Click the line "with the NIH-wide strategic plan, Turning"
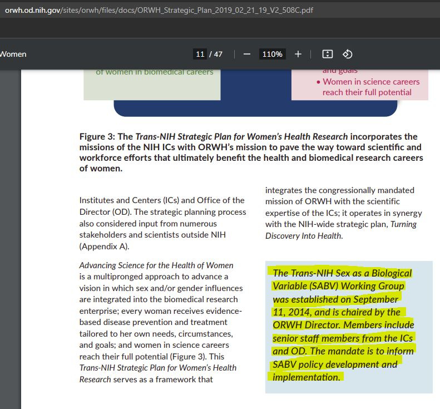The width and height of the screenshot is (440, 409). pos(341,224)
